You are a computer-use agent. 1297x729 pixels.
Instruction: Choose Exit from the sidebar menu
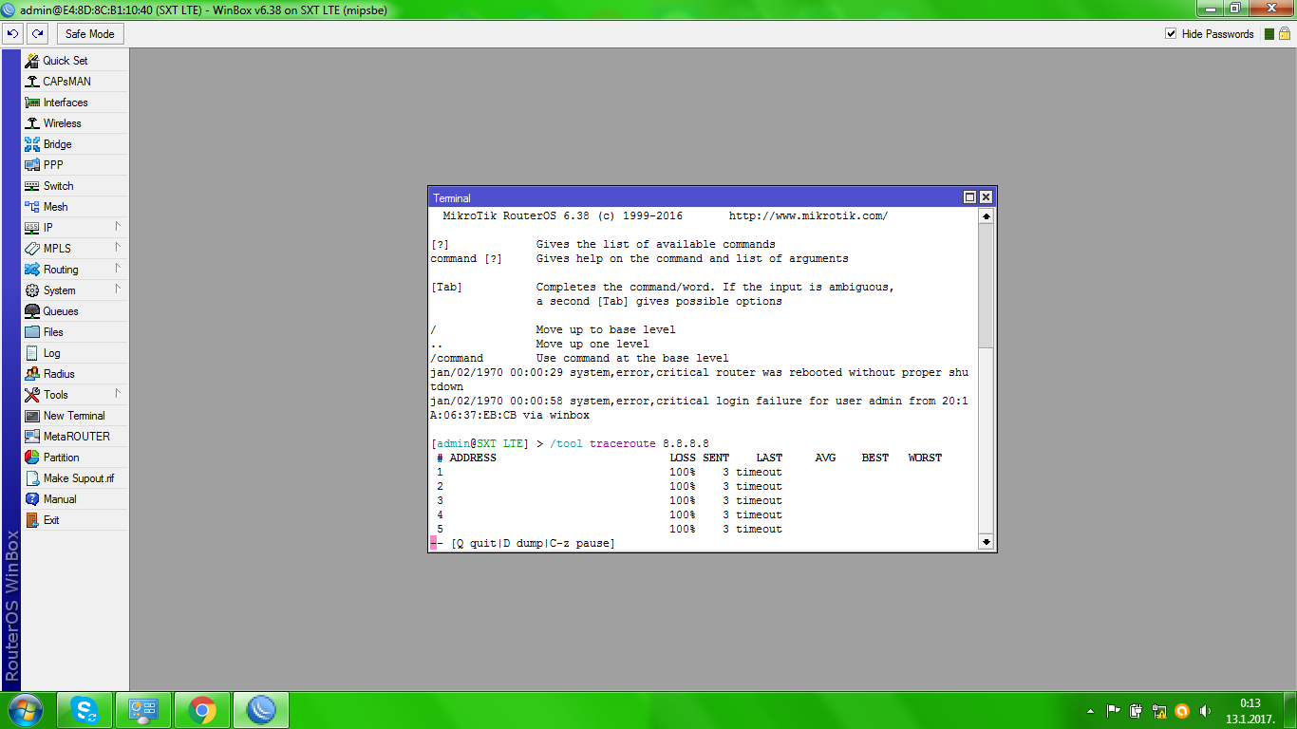tap(74, 520)
